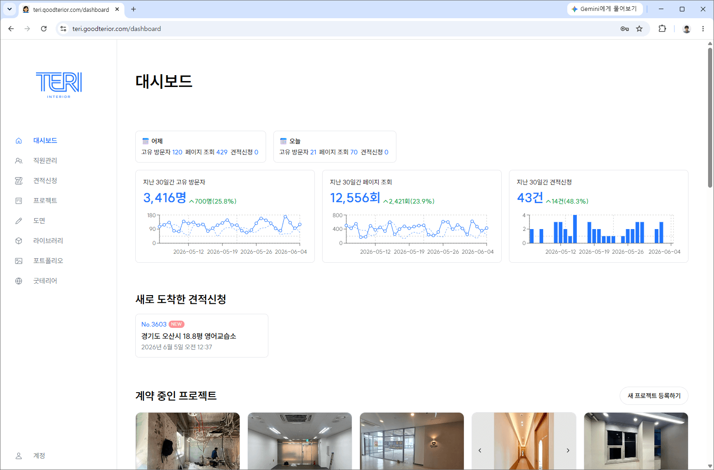The image size is (714, 470).
Task: Show previous image in project carousel
Action: tap(480, 450)
